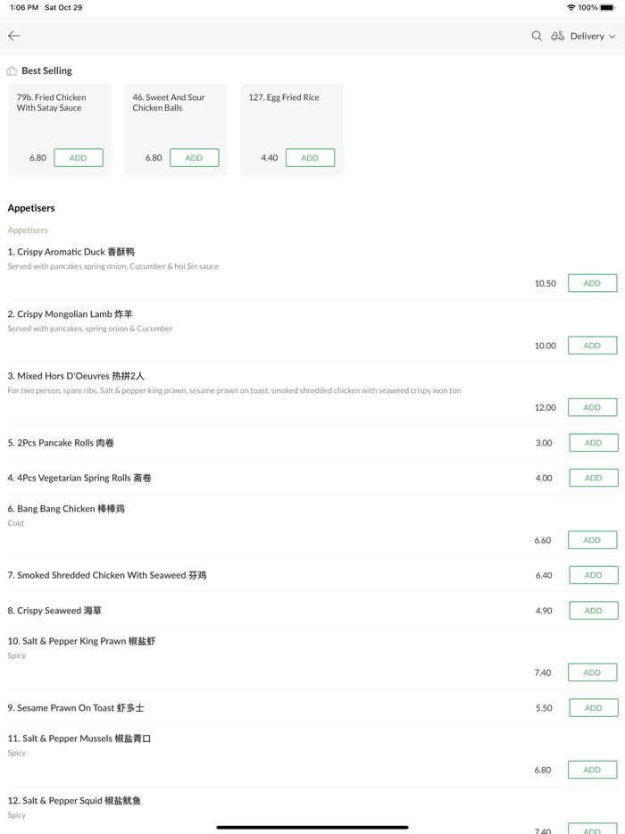
Task: Add Bang Bang Chicken to basket
Action: pos(592,540)
